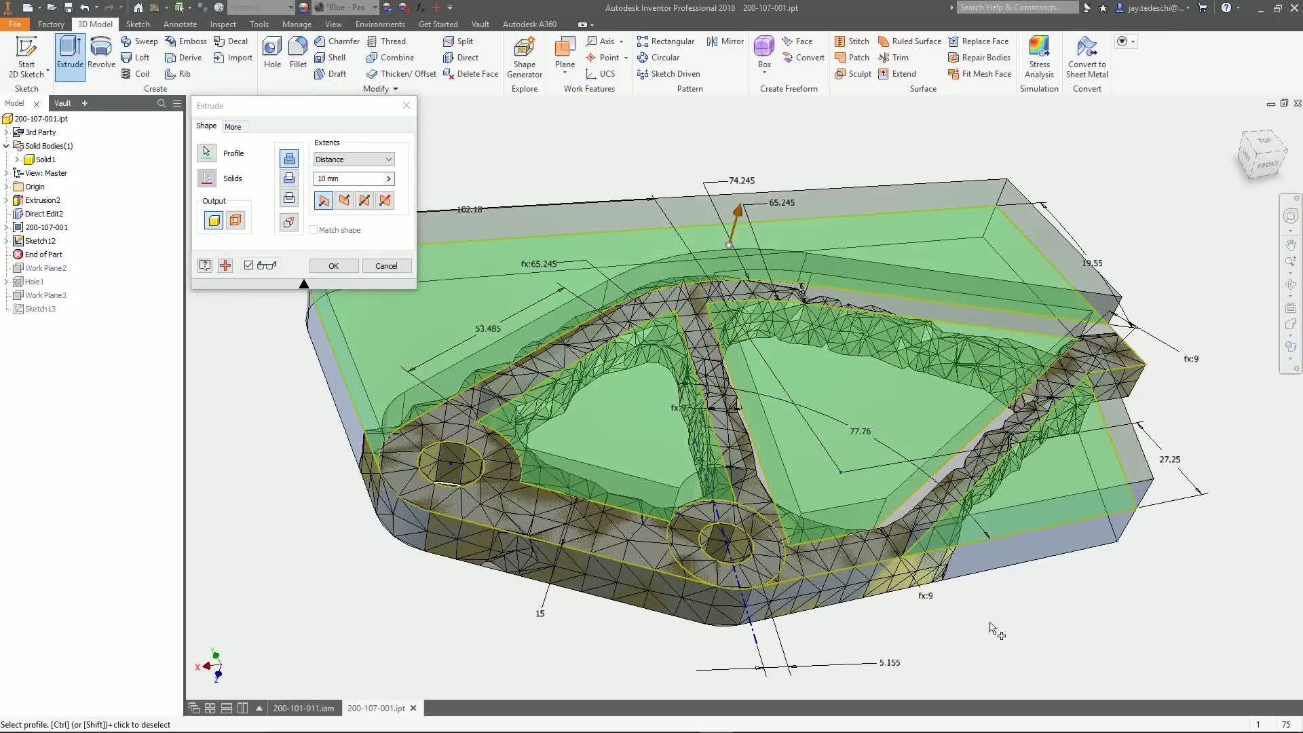The image size is (1303, 733).
Task: Switch to the Sketch ribbon tab
Action: coord(138,24)
